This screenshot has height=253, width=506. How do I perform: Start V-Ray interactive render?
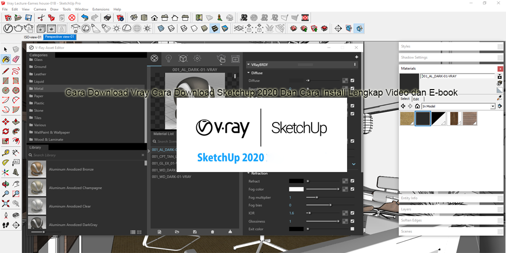click(29, 28)
